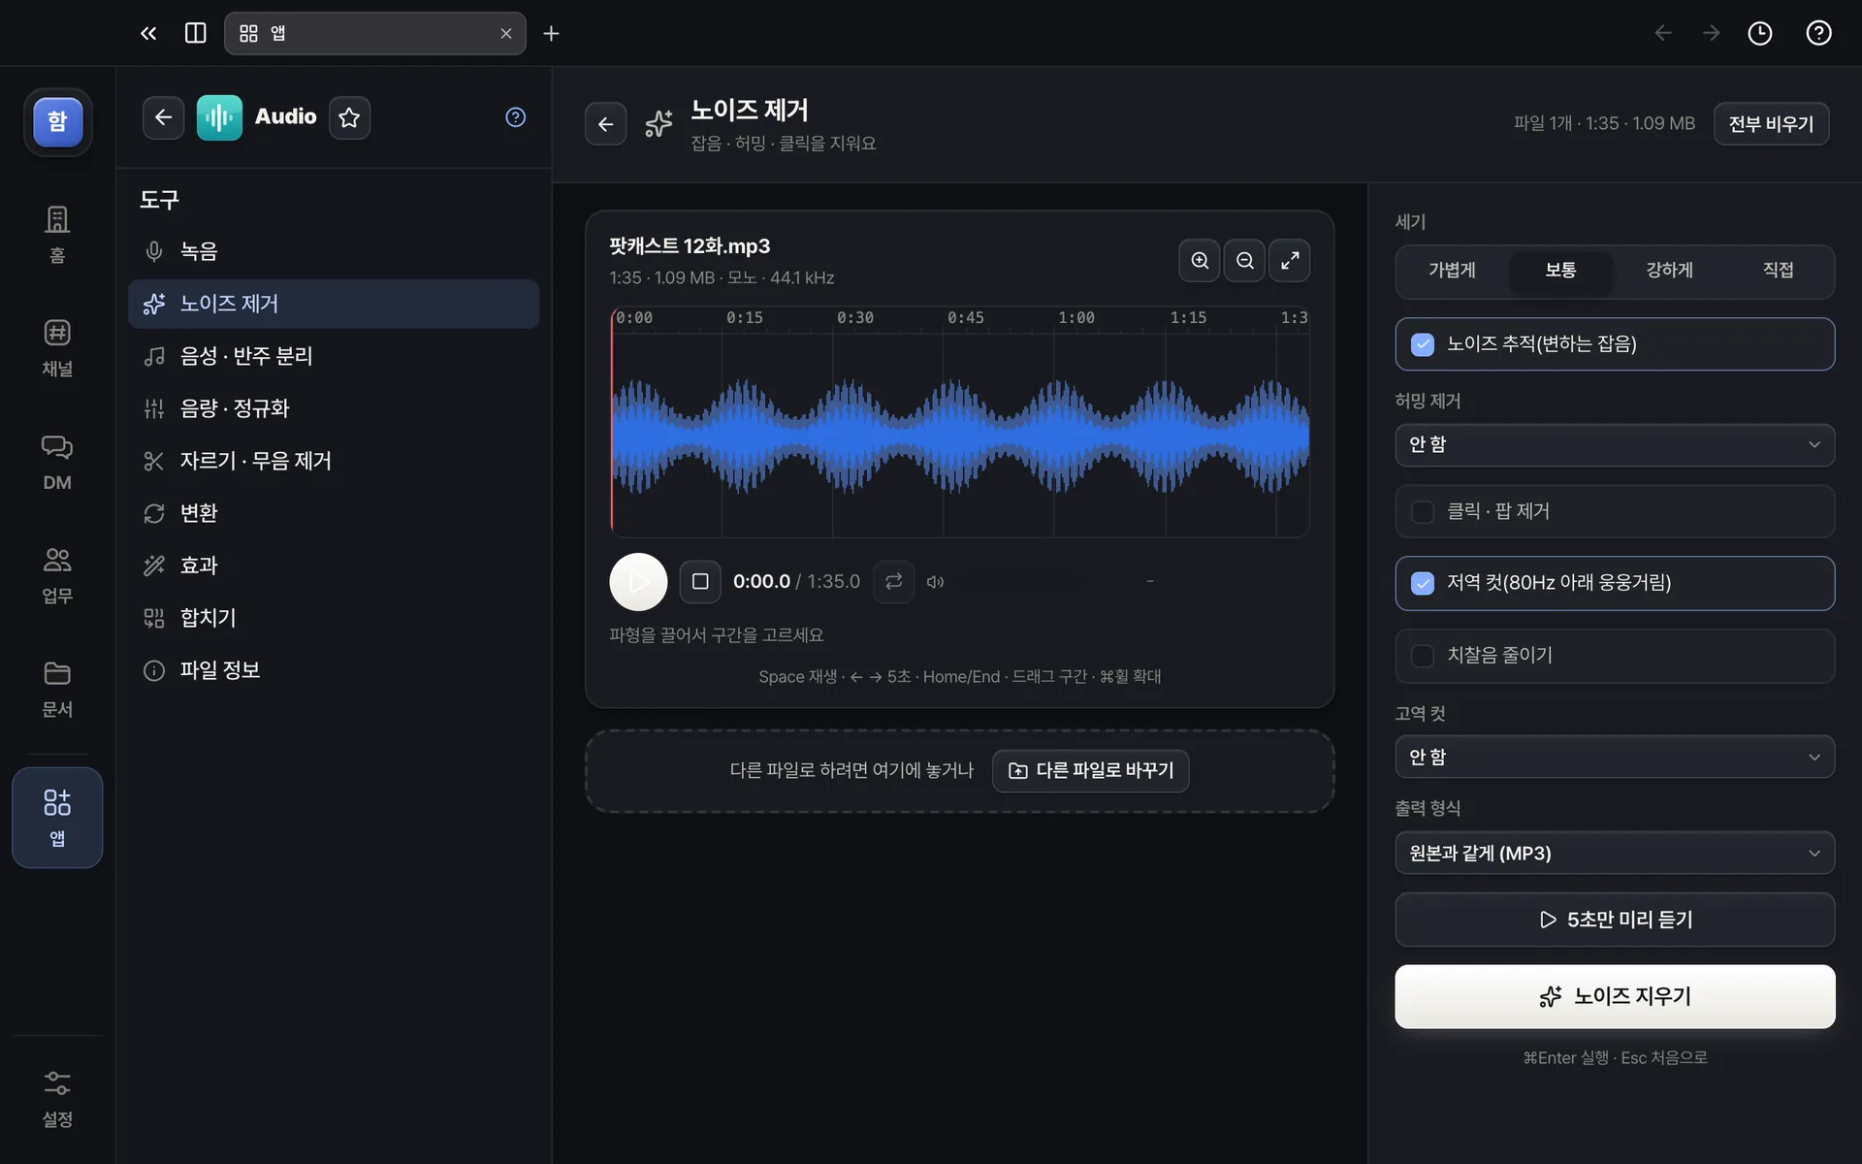Screen dimensions: 1862x1164
Task: Click 5초만 미리 듣기 button
Action: [x=1615, y=920]
